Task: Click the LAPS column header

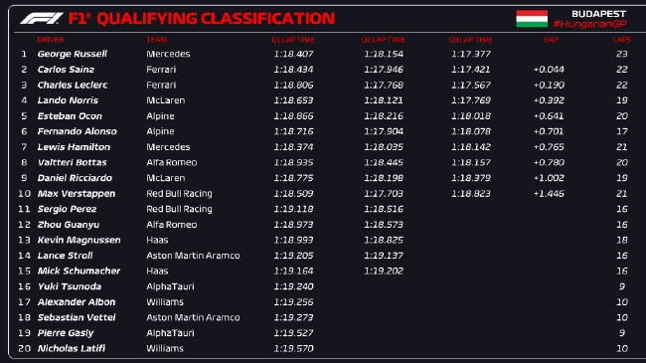Action: [x=621, y=40]
